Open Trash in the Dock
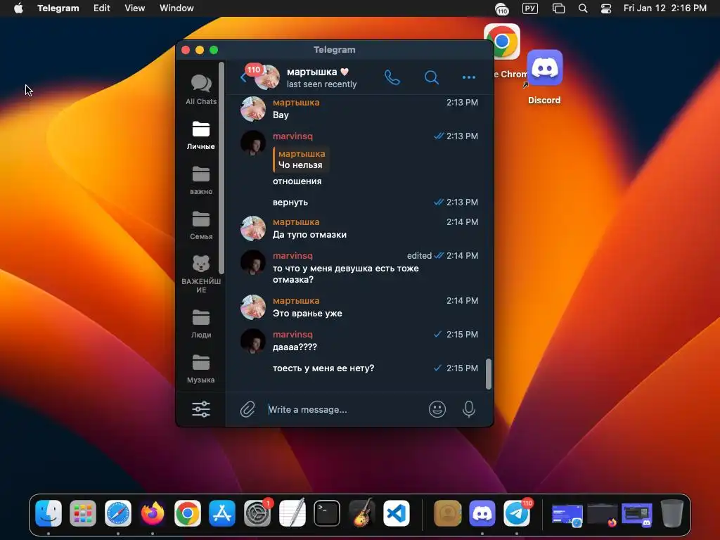The width and height of the screenshot is (720, 540). [671, 513]
